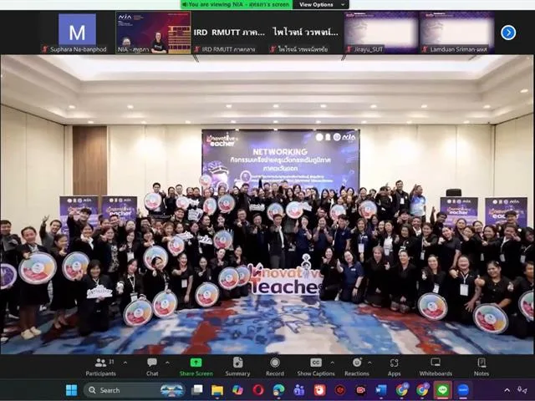The image size is (535, 401).
Task: Click 'You are viewing NIA screen' banner
Action: click(x=236, y=4)
